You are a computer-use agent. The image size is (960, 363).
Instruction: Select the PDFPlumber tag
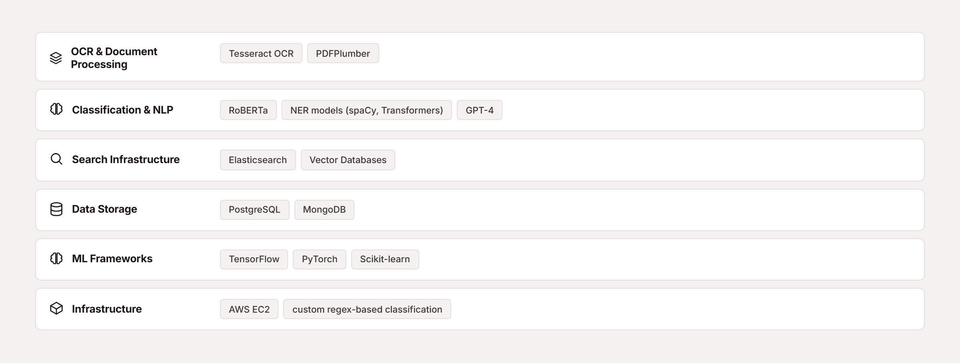343,53
